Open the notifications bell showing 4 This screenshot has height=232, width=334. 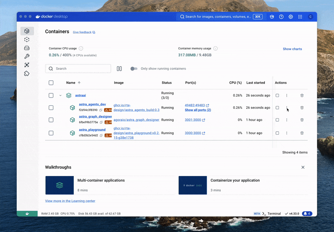pyautogui.click(x=307, y=214)
